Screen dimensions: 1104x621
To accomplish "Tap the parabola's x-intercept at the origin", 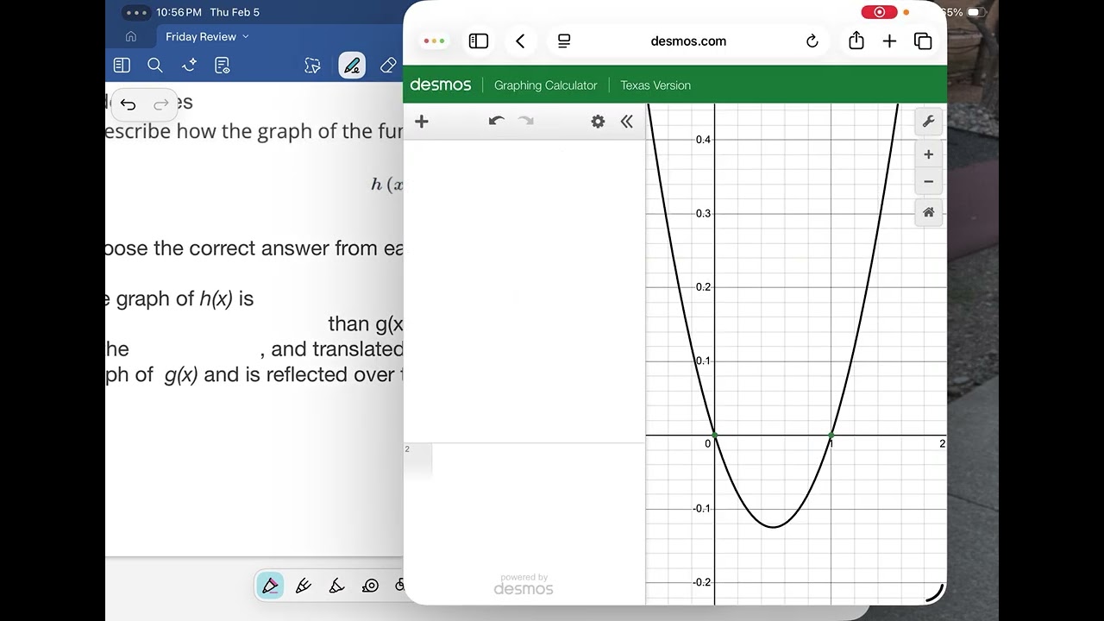I will [x=714, y=436].
